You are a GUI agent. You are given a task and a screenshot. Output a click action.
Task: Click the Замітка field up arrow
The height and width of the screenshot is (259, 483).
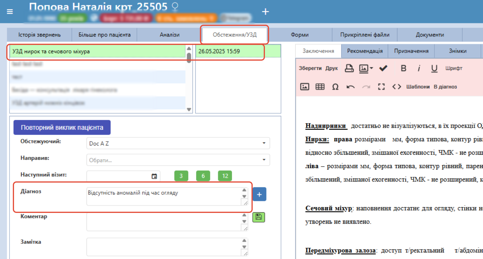244,240
